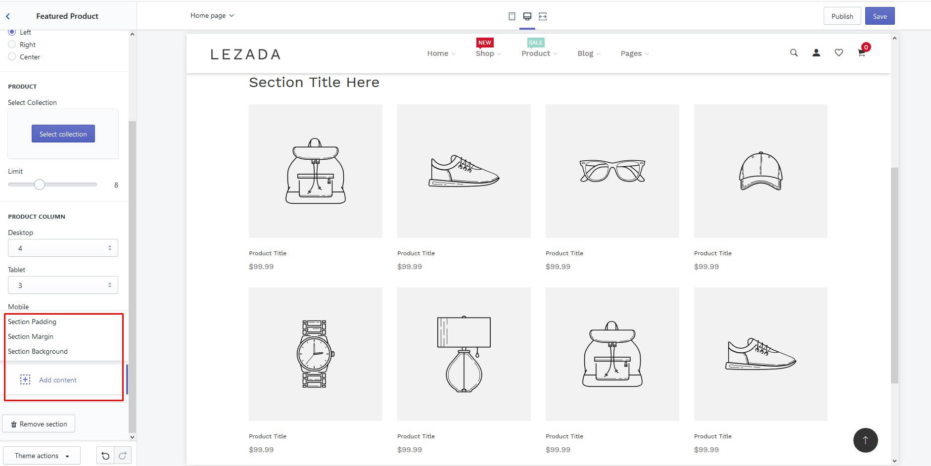Click the back arrow beside Featured Product
This screenshot has width=931, height=466.
click(8, 16)
